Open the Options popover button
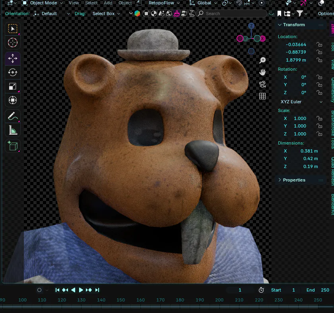Viewport: 334px width, 313px height. click(x=326, y=14)
